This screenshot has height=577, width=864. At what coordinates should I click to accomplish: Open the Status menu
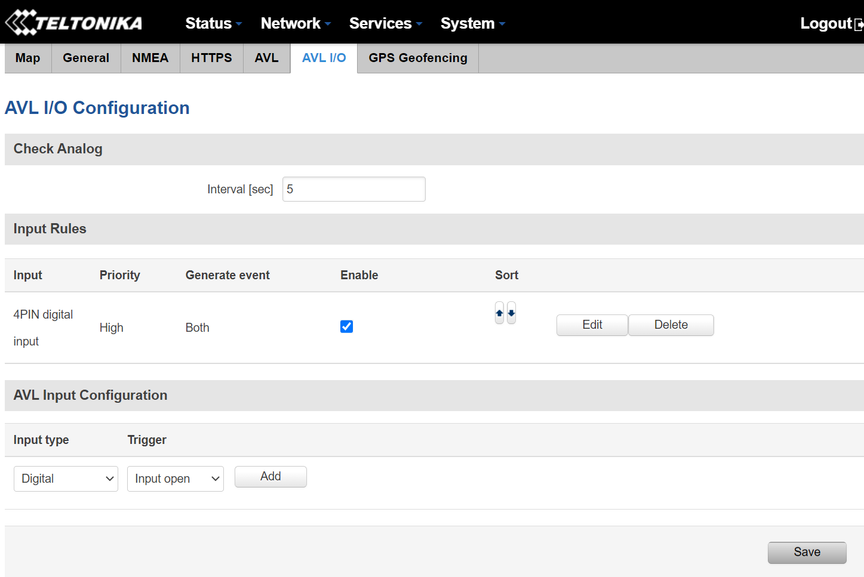(x=213, y=23)
